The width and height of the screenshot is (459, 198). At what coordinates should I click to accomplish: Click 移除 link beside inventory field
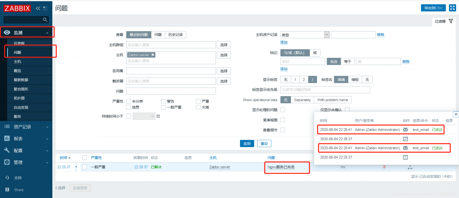[x=380, y=35]
